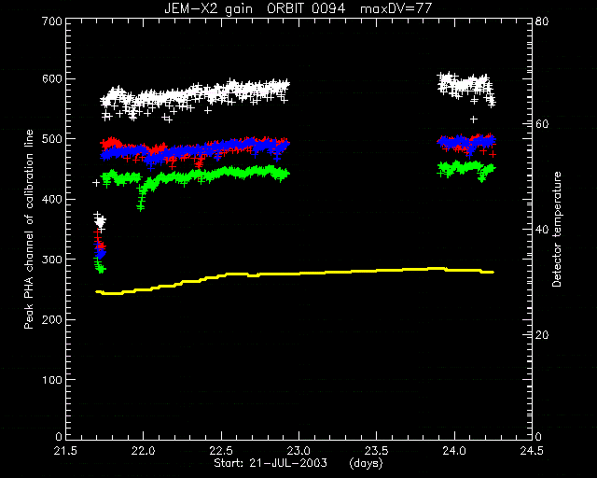This screenshot has height=478, width=597.
Task: Click the 24.5 tick label on x-axis
Action: coord(532,451)
